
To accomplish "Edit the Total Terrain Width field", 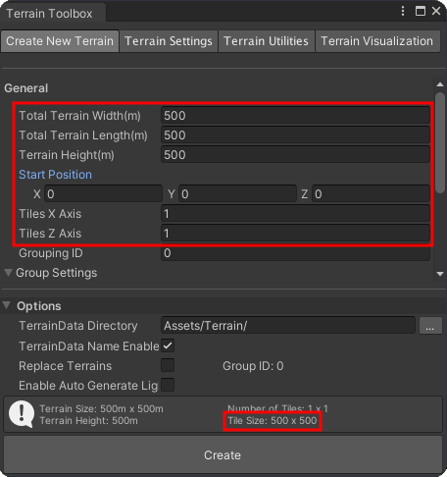I will [295, 116].
